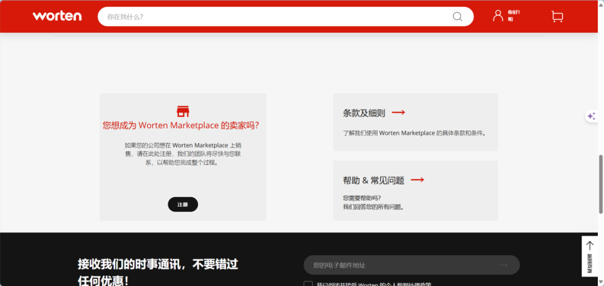Viewport: 604px width, 286px height.
Task: Click the search magnifier icon
Action: (x=457, y=17)
